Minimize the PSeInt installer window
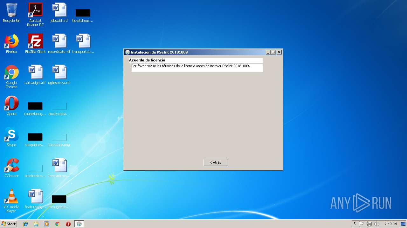The width and height of the screenshot is (407, 228). click(268, 52)
